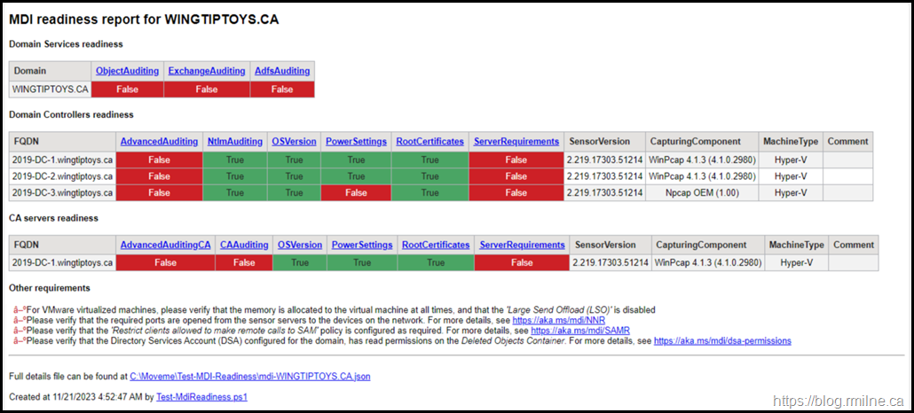Follow the aka.ms/mdi/dsa-permissions link
Screen dimensions: 914x413
point(722,340)
